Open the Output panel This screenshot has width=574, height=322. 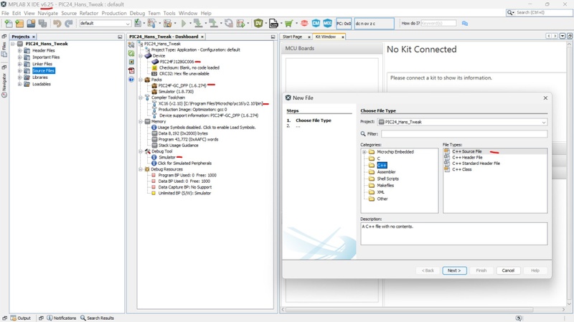point(21,318)
